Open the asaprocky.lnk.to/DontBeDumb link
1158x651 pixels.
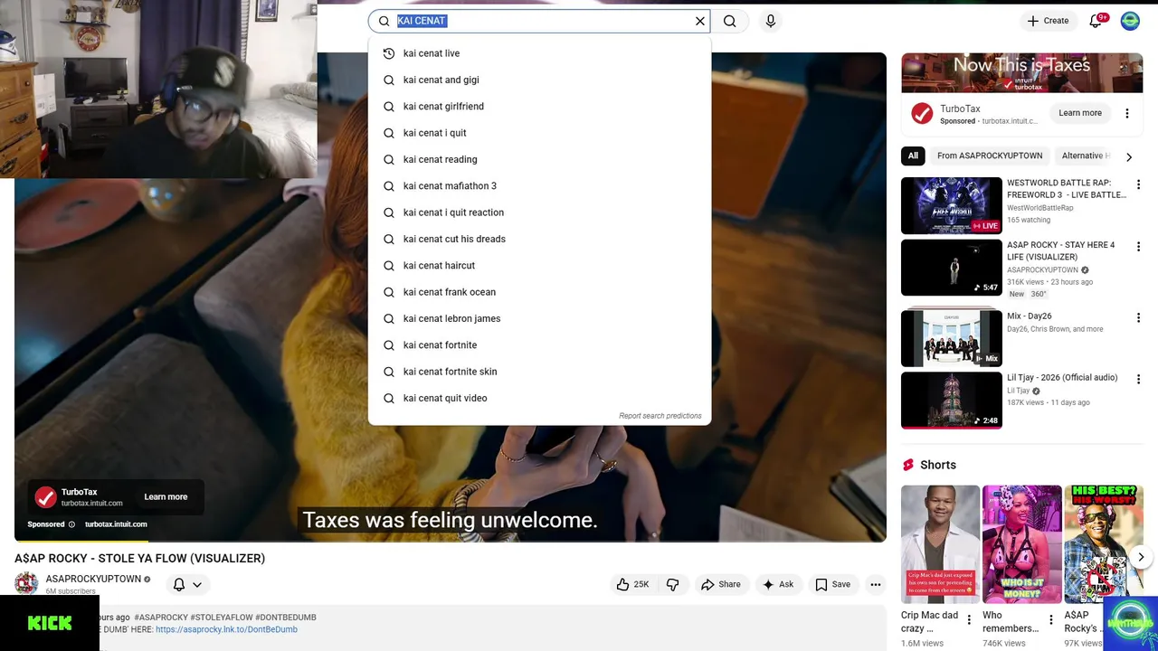pyautogui.click(x=226, y=629)
